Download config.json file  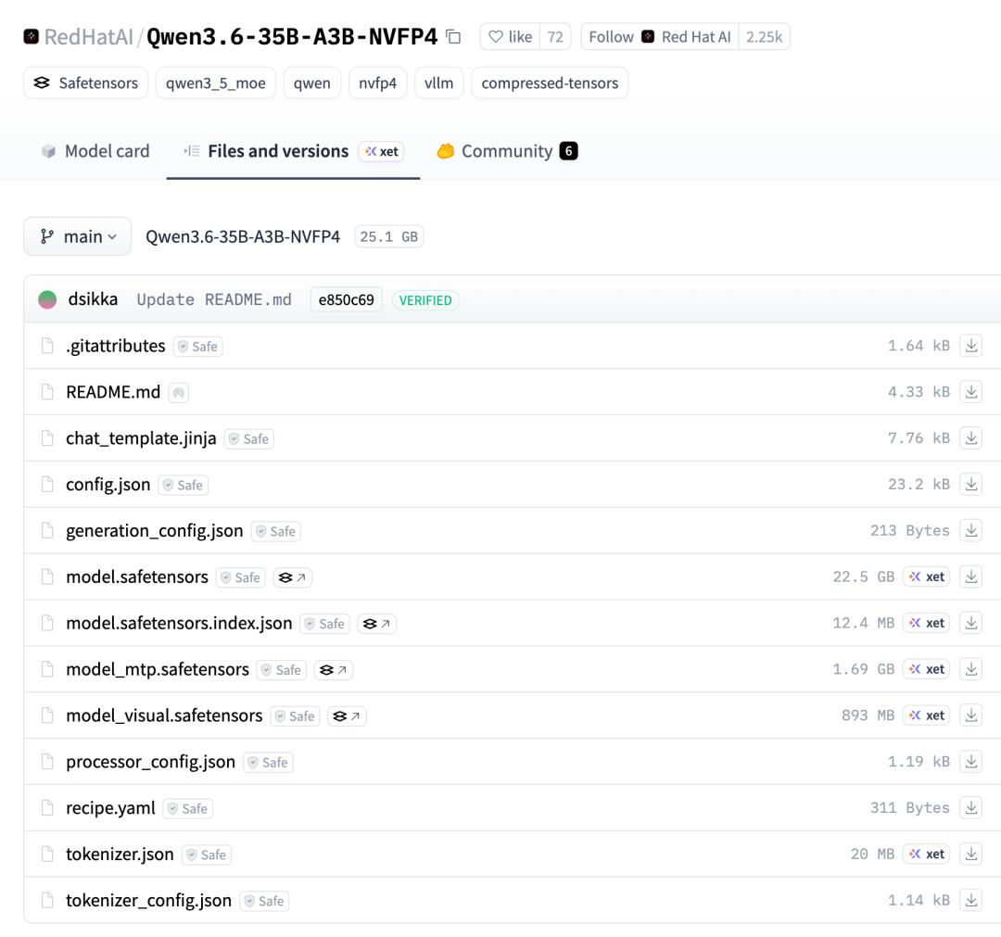[971, 484]
